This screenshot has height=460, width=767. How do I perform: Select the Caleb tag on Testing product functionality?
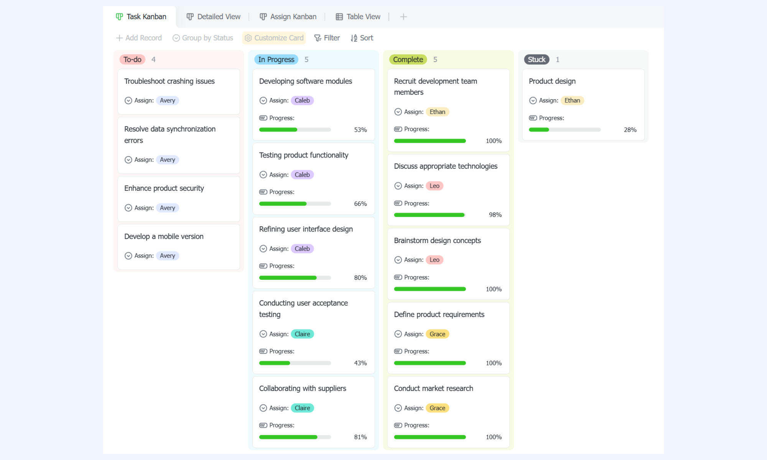pos(302,174)
